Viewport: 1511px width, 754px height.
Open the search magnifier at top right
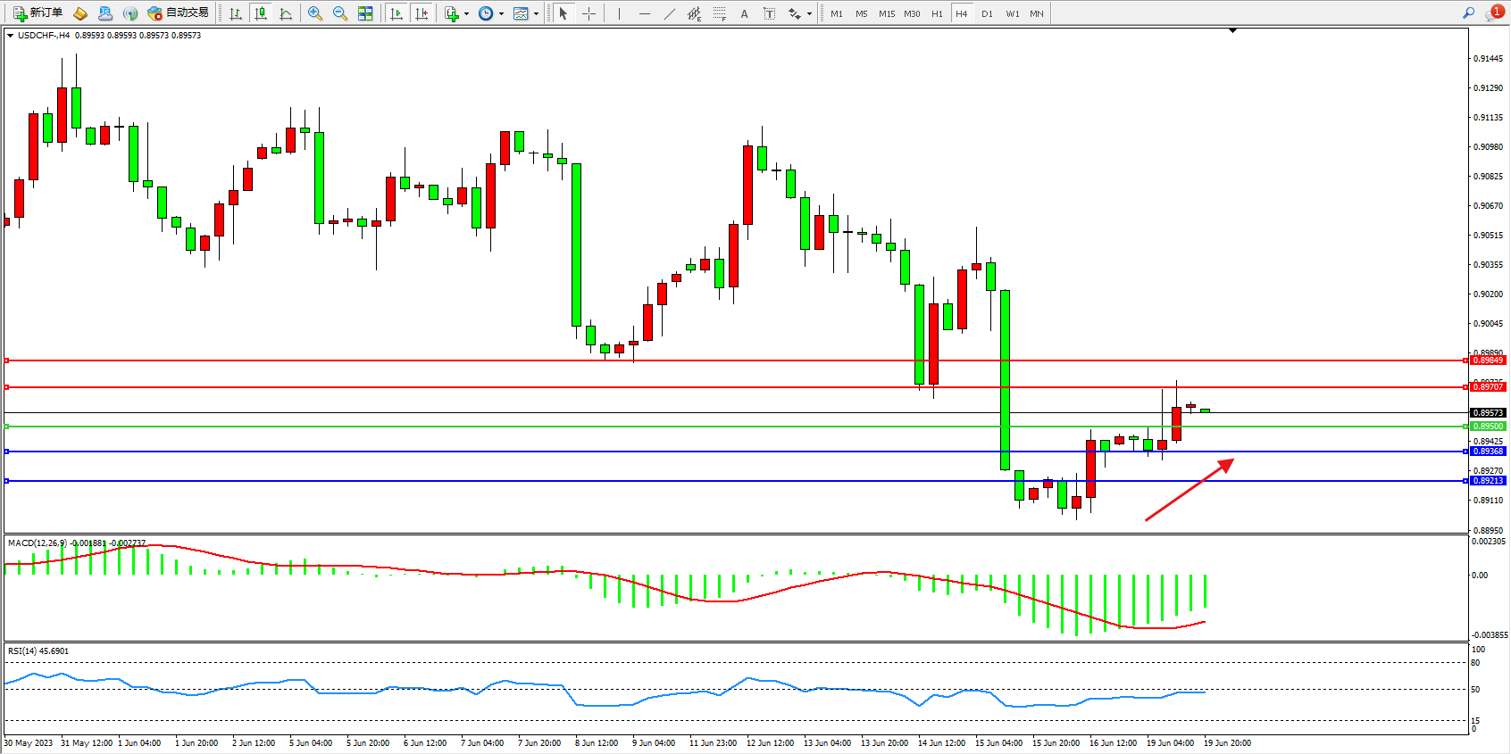coord(1468,13)
